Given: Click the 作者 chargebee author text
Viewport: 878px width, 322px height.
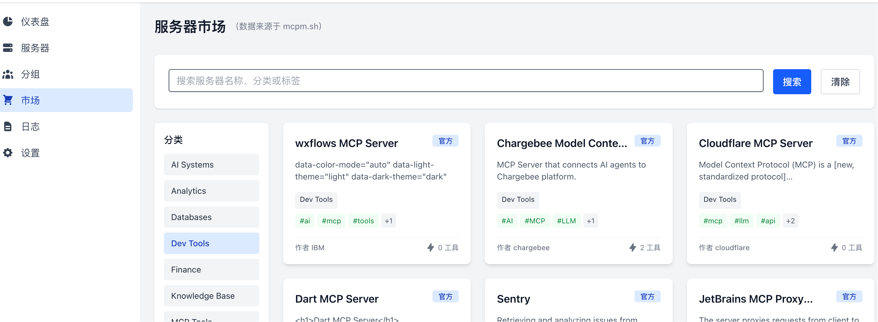Looking at the screenshot, I should click(523, 248).
